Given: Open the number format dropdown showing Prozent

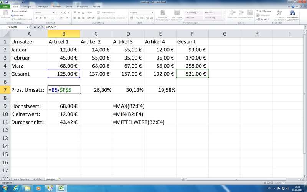Looking at the screenshot, I should coord(152,13).
